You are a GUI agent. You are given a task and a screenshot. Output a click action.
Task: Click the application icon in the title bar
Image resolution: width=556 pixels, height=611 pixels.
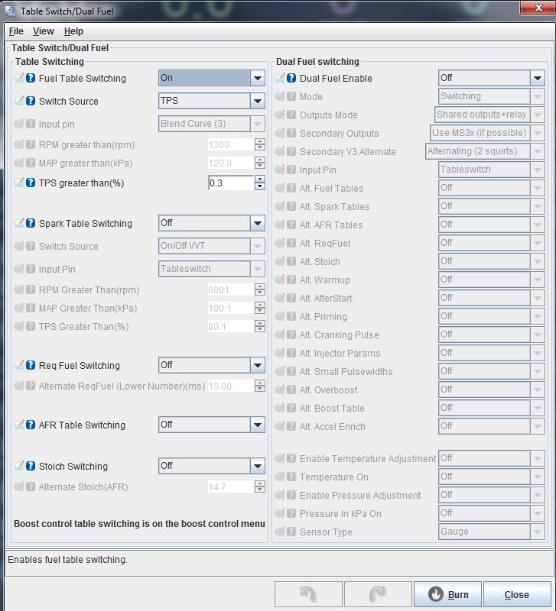coord(11,11)
